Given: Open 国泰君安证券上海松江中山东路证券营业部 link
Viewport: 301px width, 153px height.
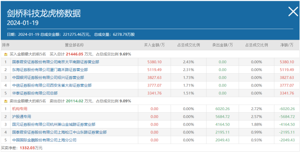Looking at the screenshot, I should 59,132.
